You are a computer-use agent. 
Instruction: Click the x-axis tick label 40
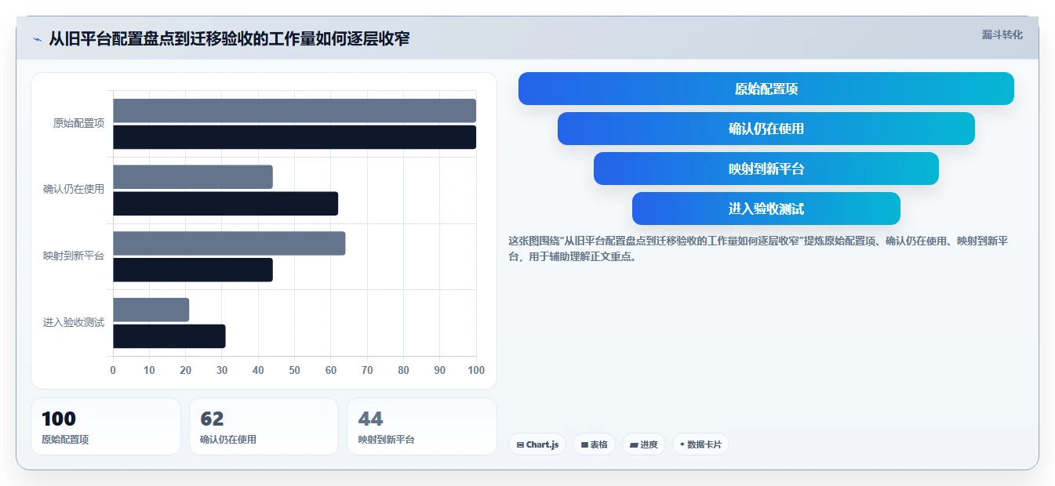pyautogui.click(x=258, y=370)
